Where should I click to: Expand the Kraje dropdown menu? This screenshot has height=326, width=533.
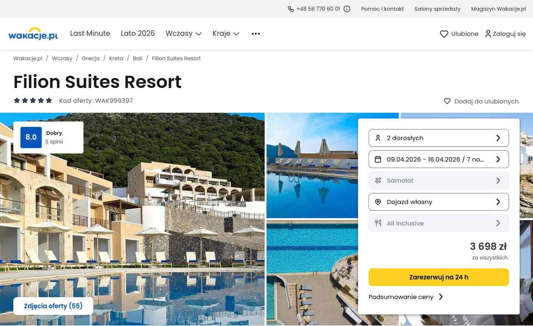point(226,34)
